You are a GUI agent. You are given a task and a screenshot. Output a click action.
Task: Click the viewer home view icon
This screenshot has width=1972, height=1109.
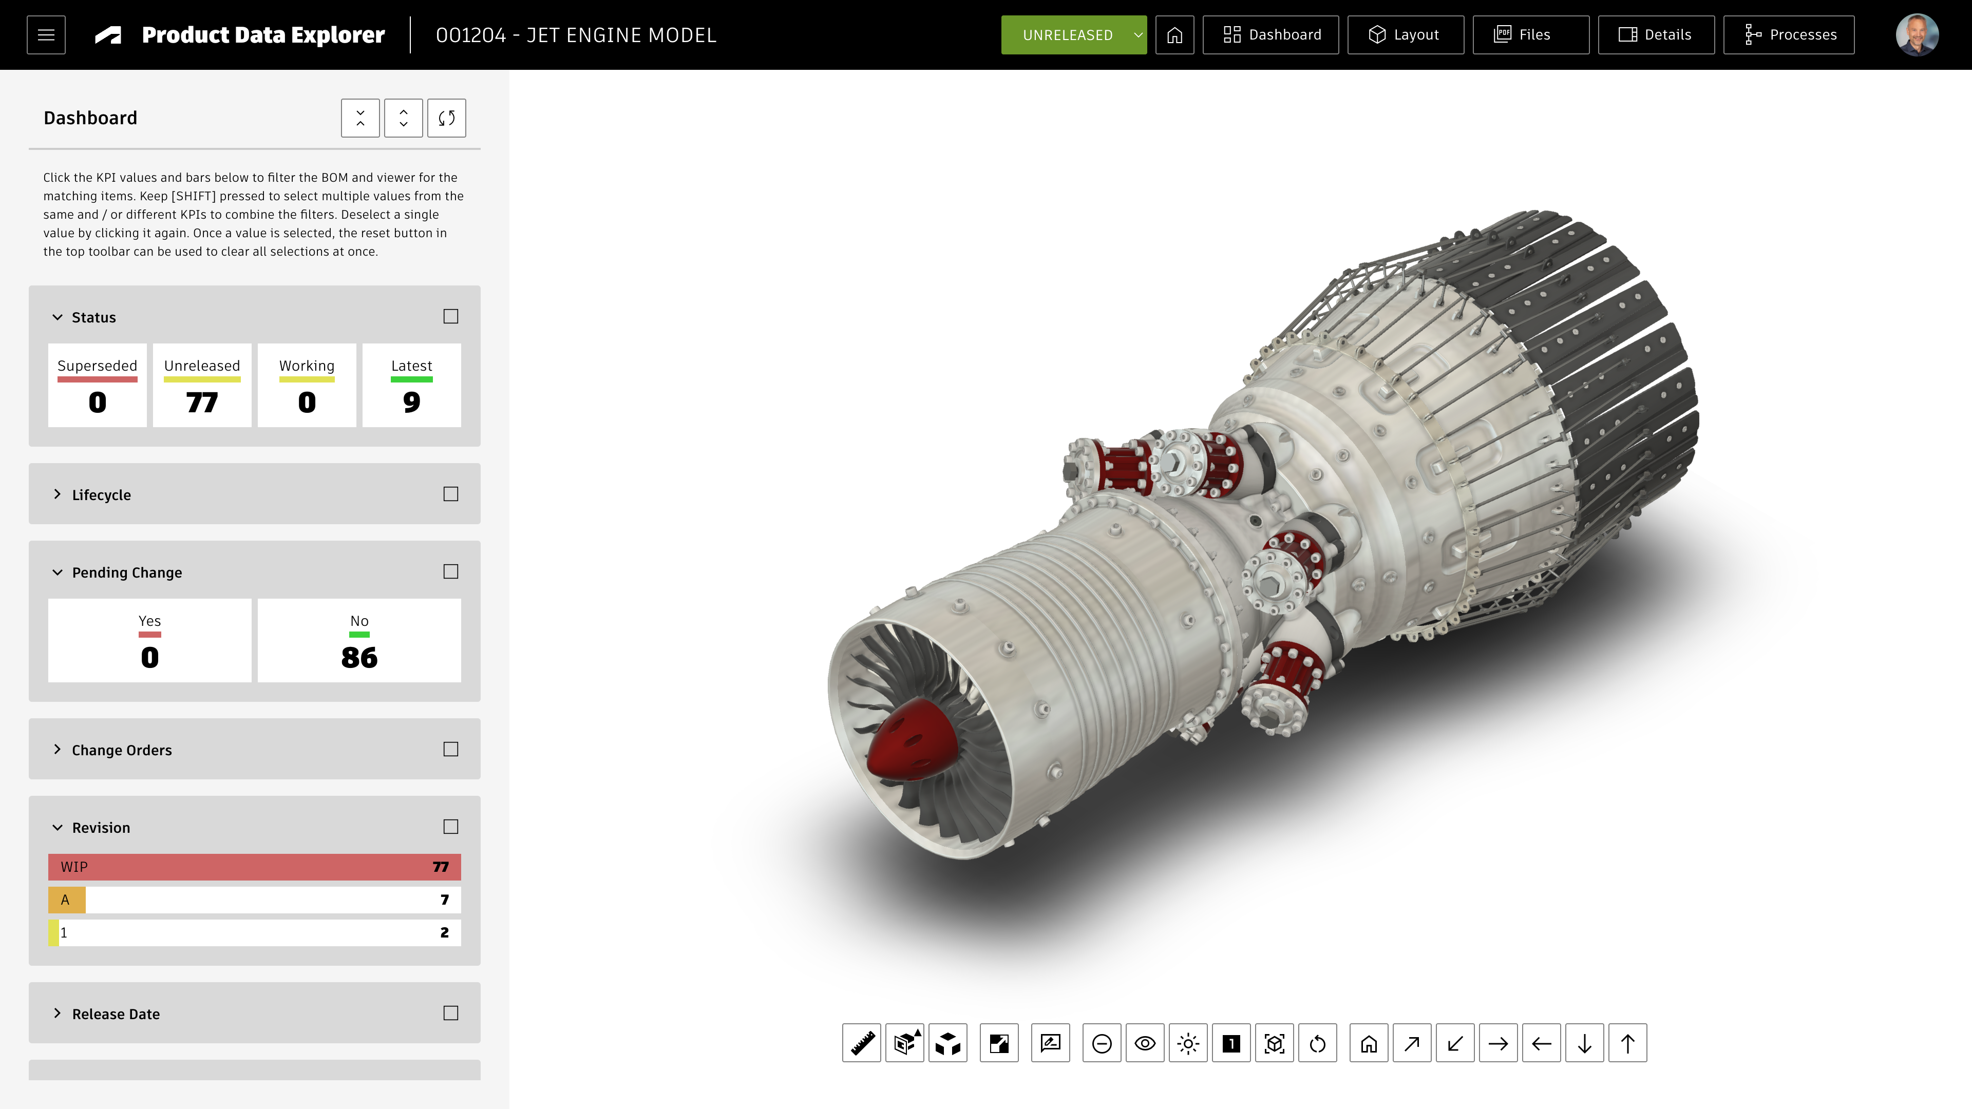point(1369,1043)
